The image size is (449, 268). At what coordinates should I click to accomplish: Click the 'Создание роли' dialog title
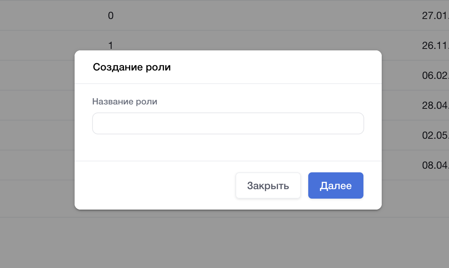click(132, 67)
